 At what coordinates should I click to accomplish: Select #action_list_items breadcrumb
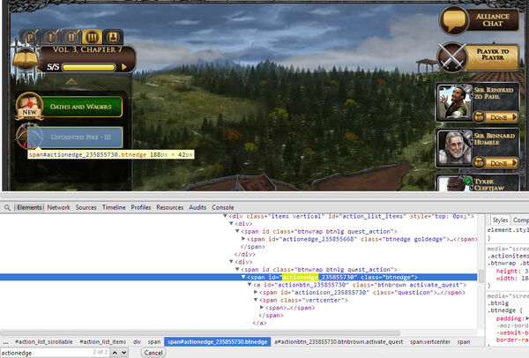click(102, 342)
